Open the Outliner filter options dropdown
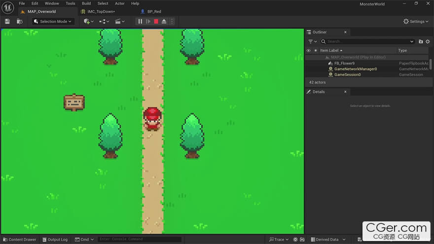The image size is (434, 244). [313, 41]
